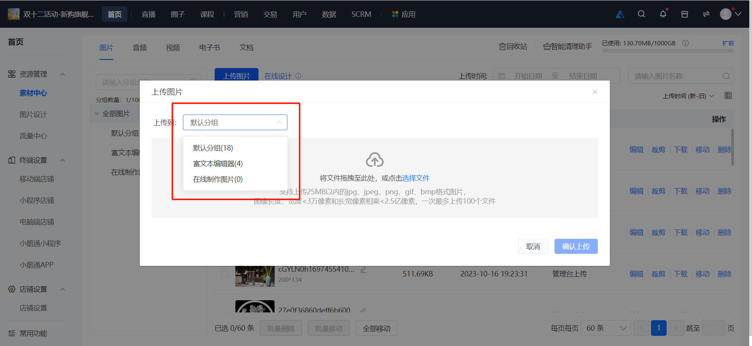Click 确认上传 button
Viewport: 752px width, 346px height.
[576, 246]
